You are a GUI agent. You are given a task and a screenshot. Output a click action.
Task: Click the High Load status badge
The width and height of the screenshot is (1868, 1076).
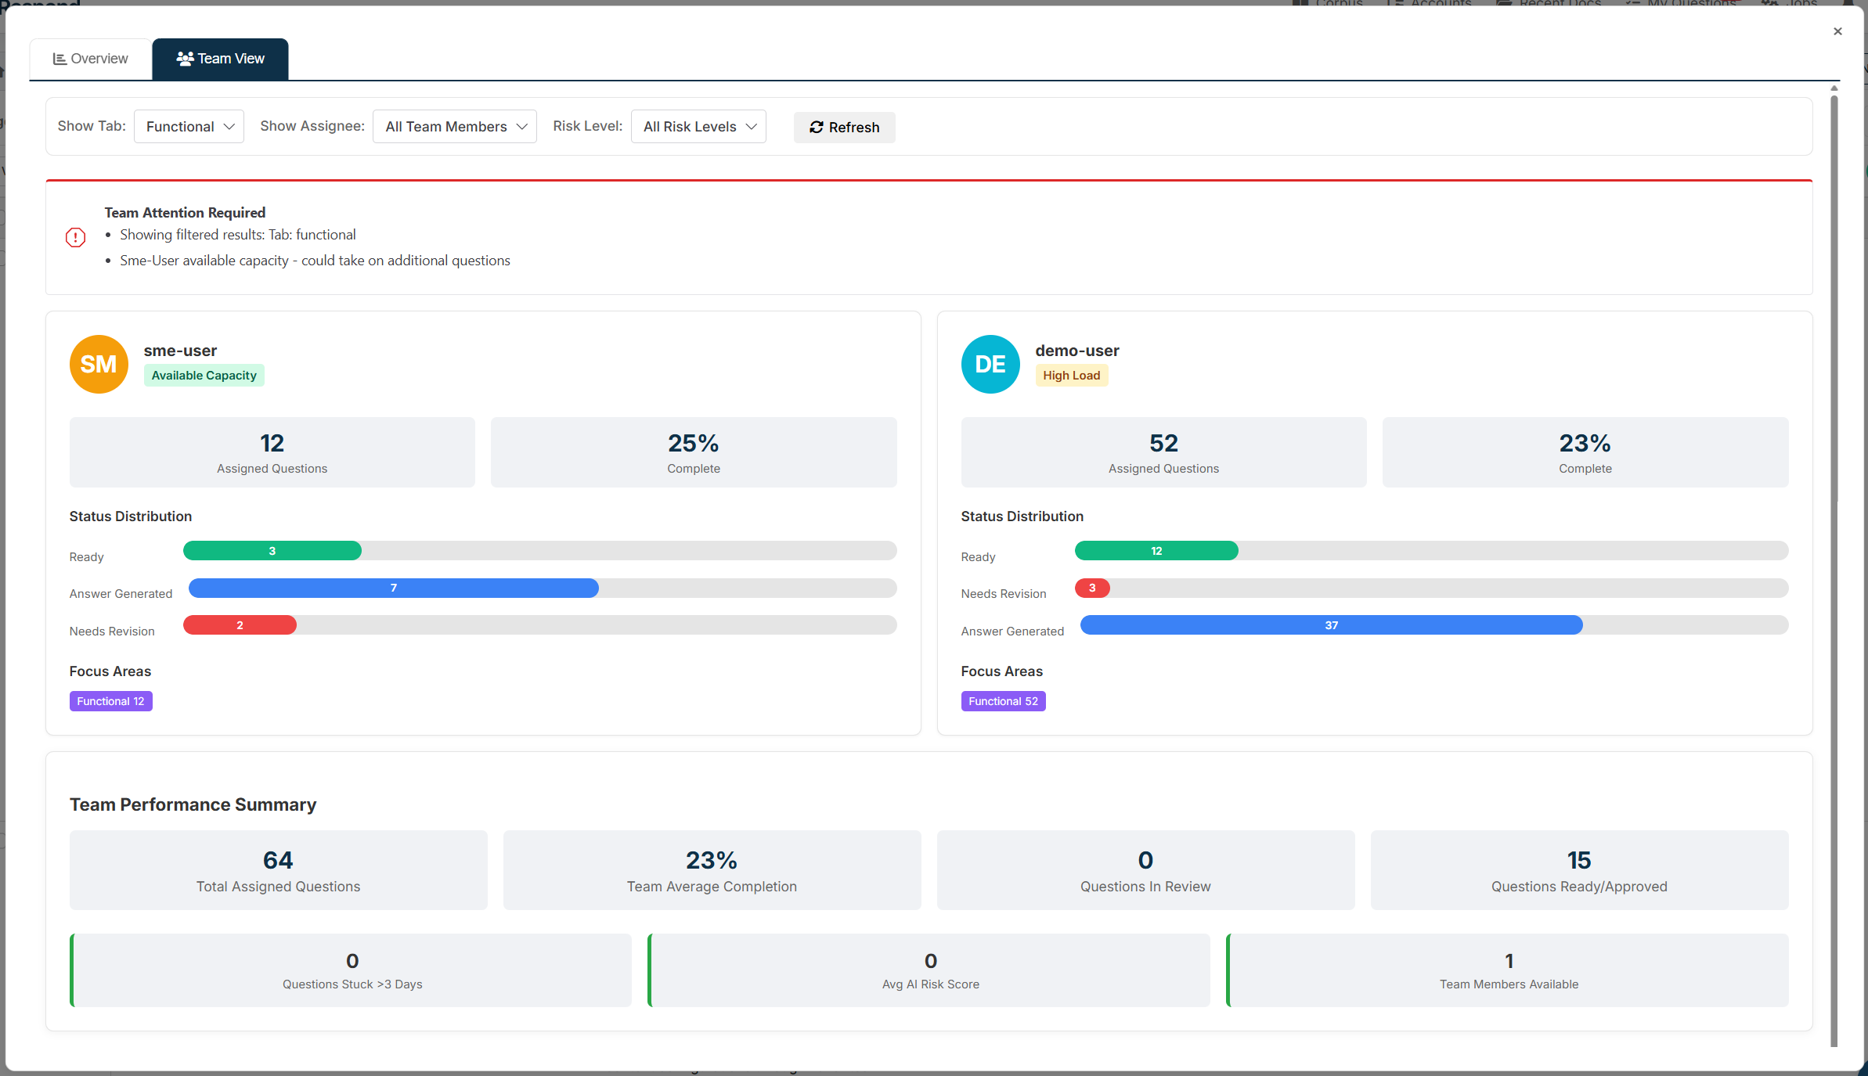click(x=1071, y=376)
